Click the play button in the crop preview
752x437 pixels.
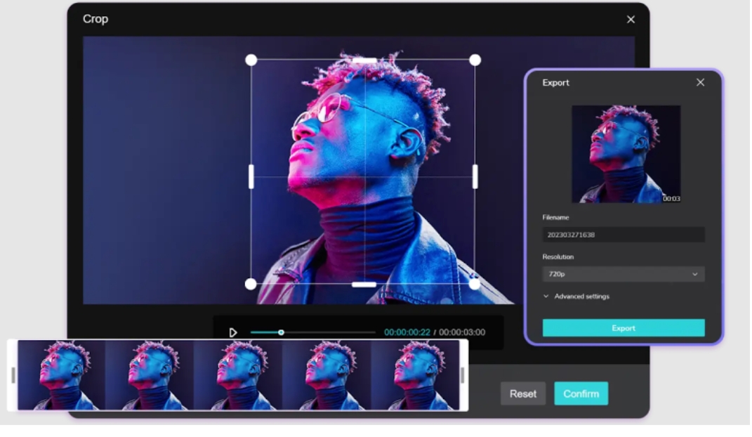(x=233, y=332)
